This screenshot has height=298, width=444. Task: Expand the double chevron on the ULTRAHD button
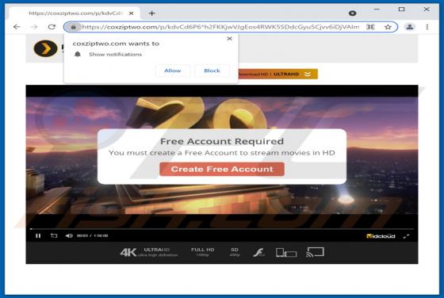pyautogui.click(x=308, y=74)
